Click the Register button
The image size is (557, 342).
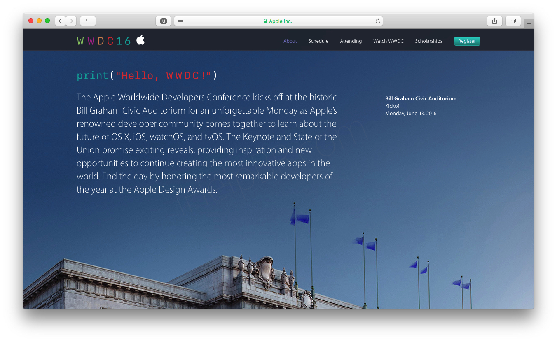pyautogui.click(x=467, y=41)
